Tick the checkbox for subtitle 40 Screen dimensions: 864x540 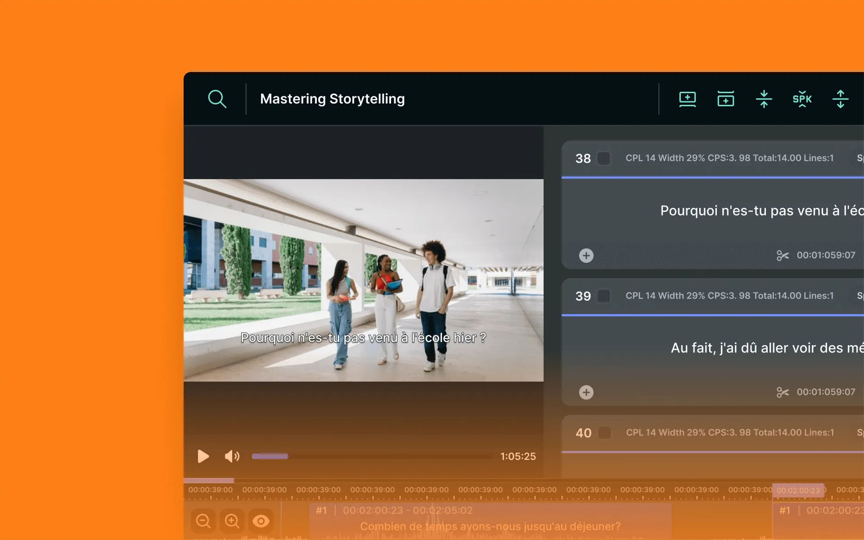pos(604,433)
